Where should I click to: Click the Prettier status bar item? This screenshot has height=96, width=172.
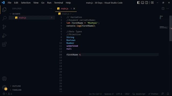click(x=153, y=94)
